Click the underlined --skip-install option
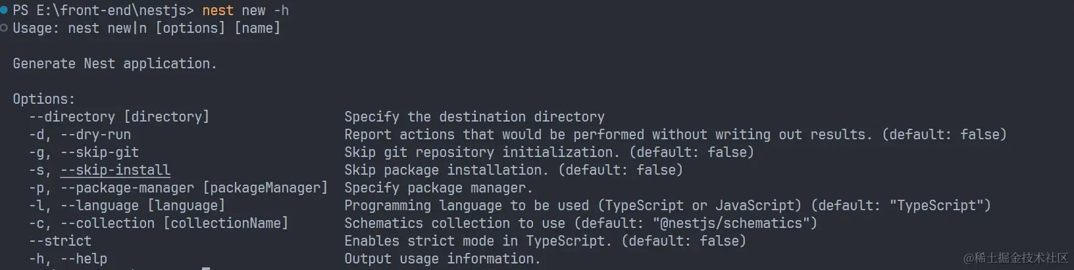The height and width of the screenshot is (270, 1074). click(115, 170)
